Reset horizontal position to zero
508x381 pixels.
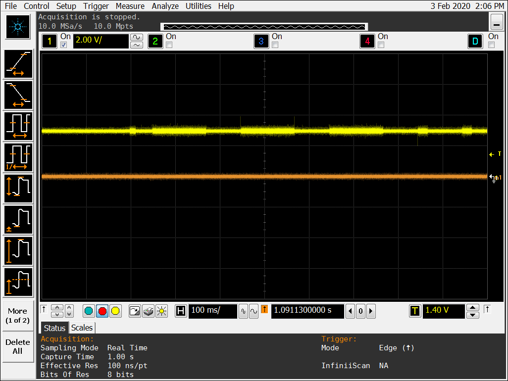point(360,311)
